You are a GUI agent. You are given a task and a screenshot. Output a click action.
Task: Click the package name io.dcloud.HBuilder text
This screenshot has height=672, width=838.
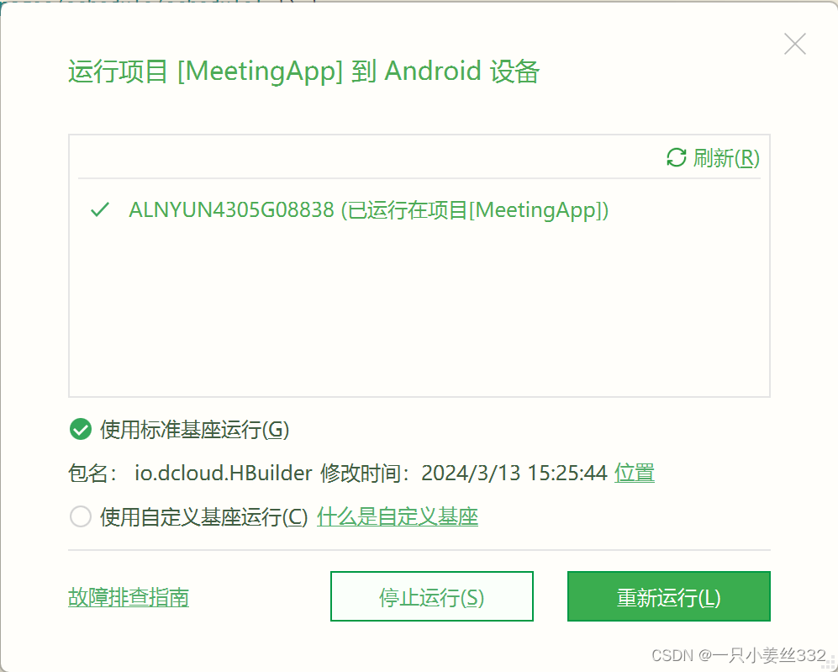tap(224, 474)
